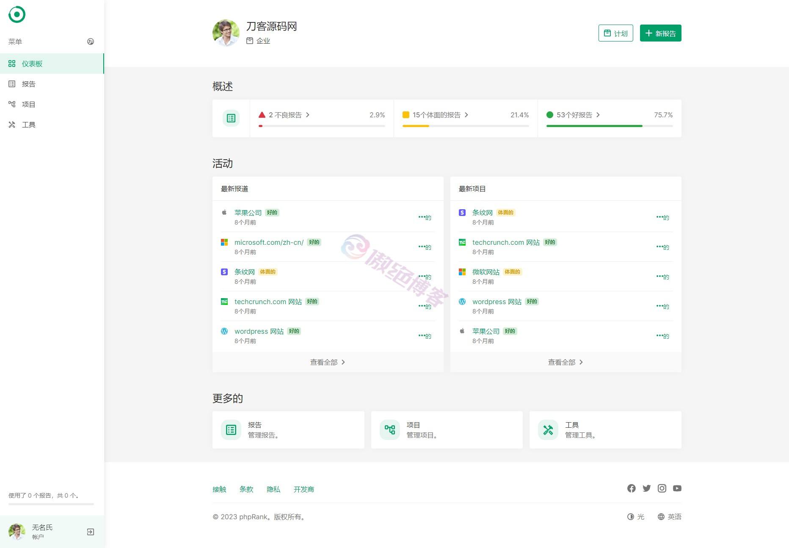Open 苹果公司 report in 最新报道
789x548 pixels.
point(248,213)
